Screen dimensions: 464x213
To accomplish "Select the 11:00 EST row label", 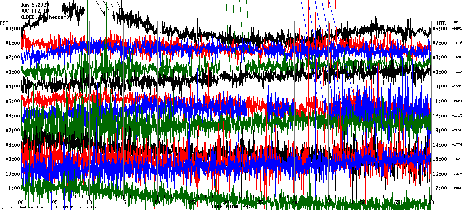I will (x=12, y=188).
